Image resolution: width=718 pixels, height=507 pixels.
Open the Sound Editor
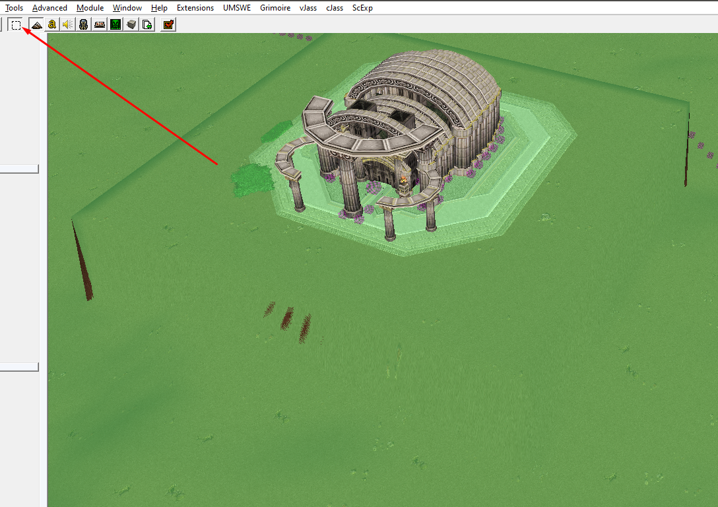pyautogui.click(x=68, y=24)
